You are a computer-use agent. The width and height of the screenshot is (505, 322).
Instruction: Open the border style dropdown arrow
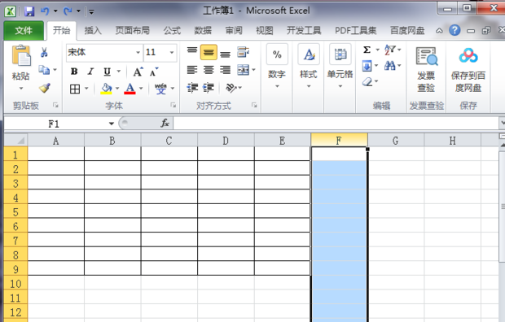pyautogui.click(x=86, y=89)
